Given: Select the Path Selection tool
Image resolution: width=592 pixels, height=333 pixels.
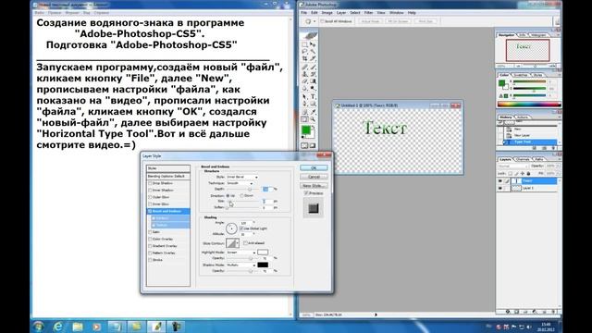Looking at the screenshot, I should (x=304, y=97).
